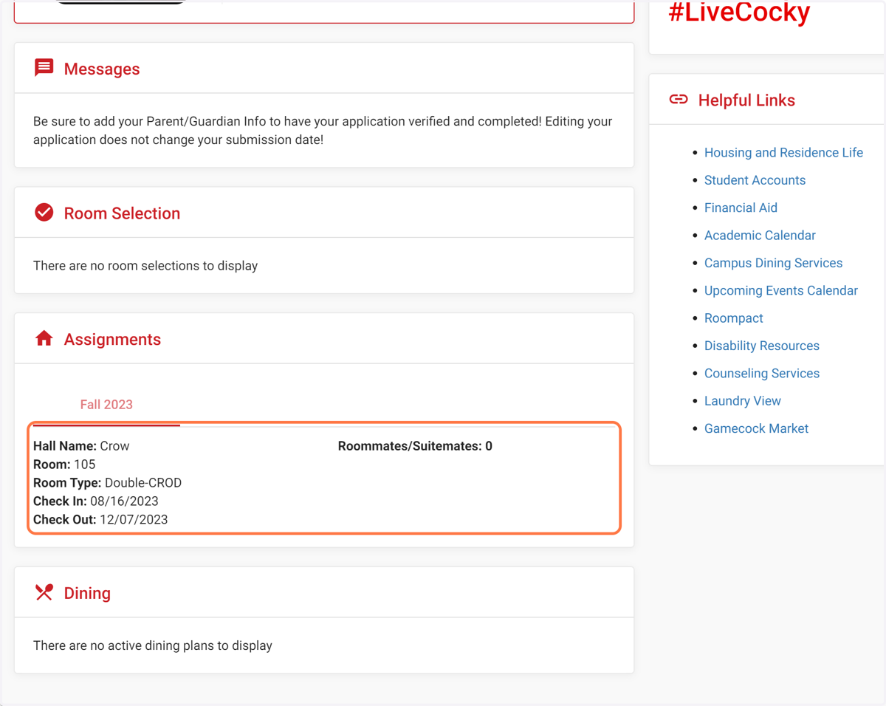The height and width of the screenshot is (706, 886).
Task: Click 'Check In: 08/16/2023' text
Action: coord(96,501)
